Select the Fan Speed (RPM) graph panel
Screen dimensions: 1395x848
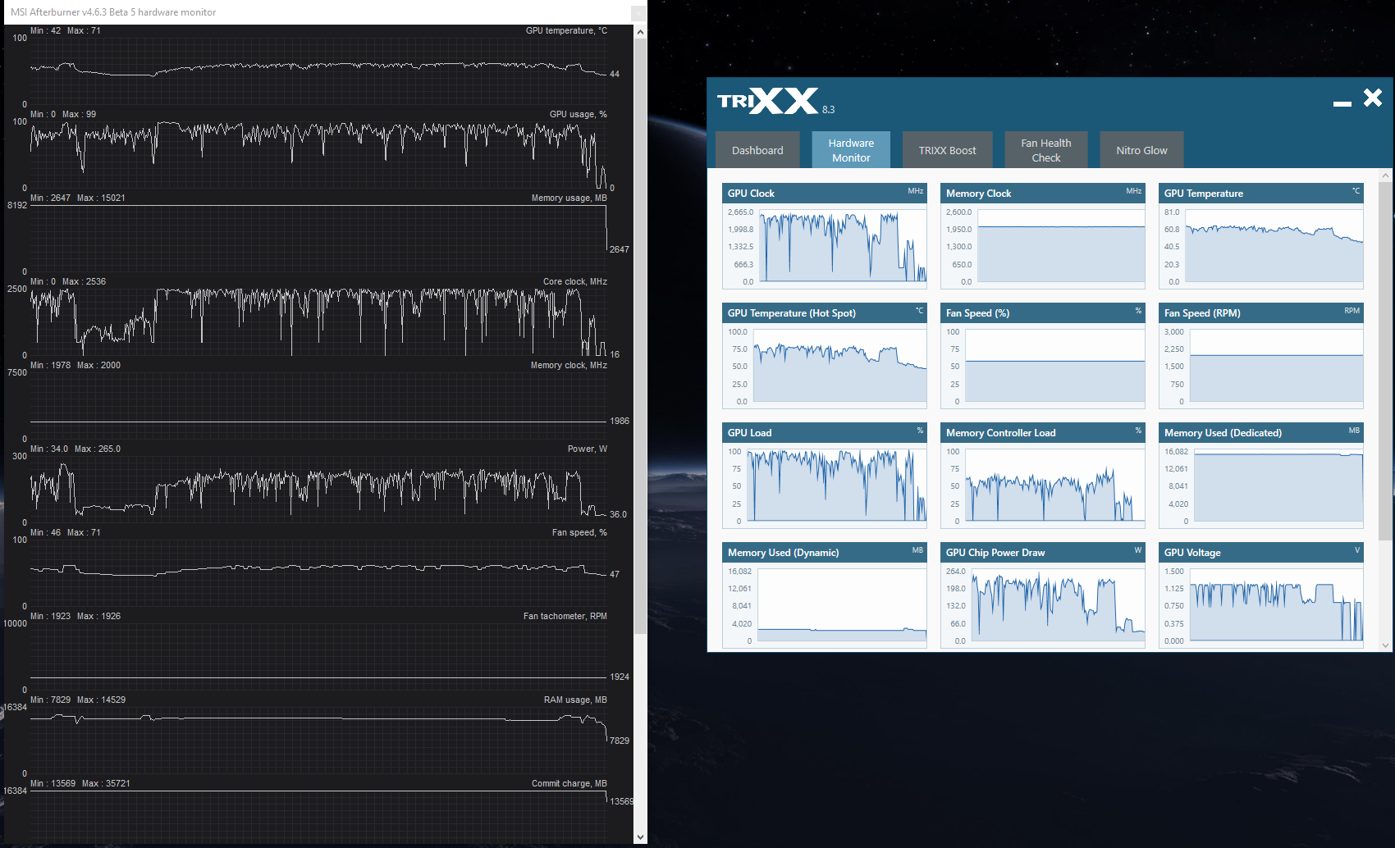pos(1261,356)
